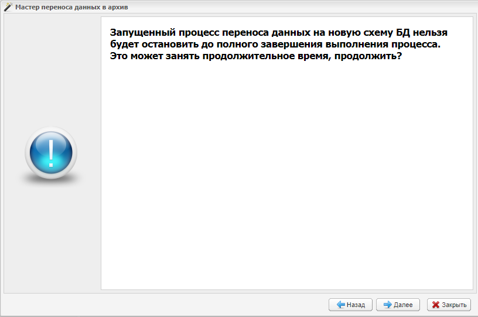Click the red X icon on Закрыть
Image resolution: width=478 pixels, height=317 pixels.
click(435, 305)
